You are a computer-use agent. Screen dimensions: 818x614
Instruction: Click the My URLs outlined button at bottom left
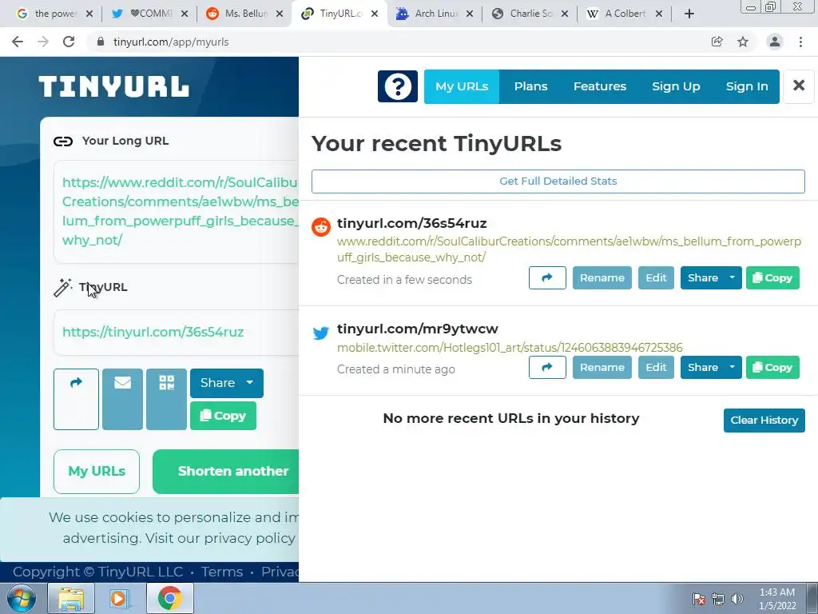tap(97, 472)
